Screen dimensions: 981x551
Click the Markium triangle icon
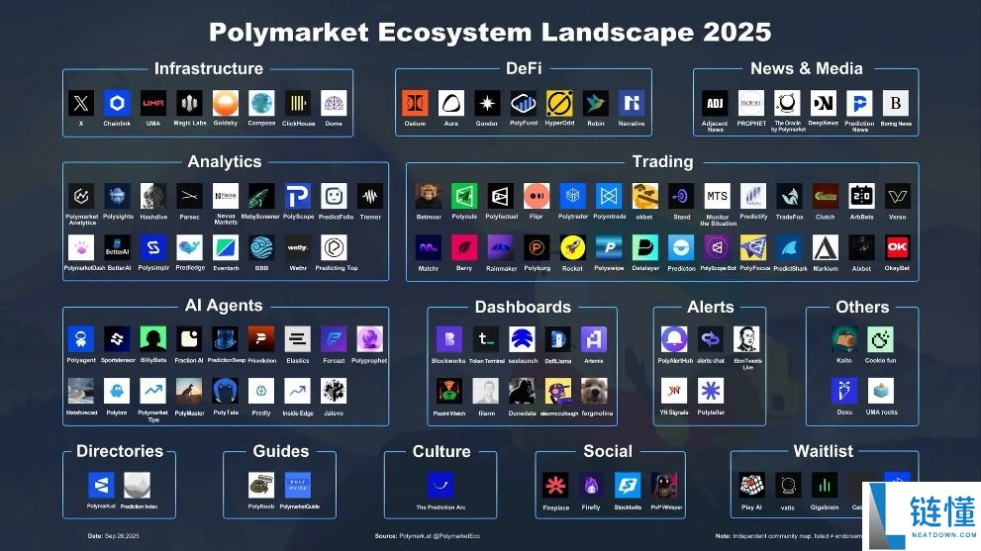826,247
